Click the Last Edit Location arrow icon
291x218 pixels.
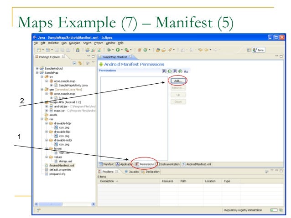coord(200,50)
